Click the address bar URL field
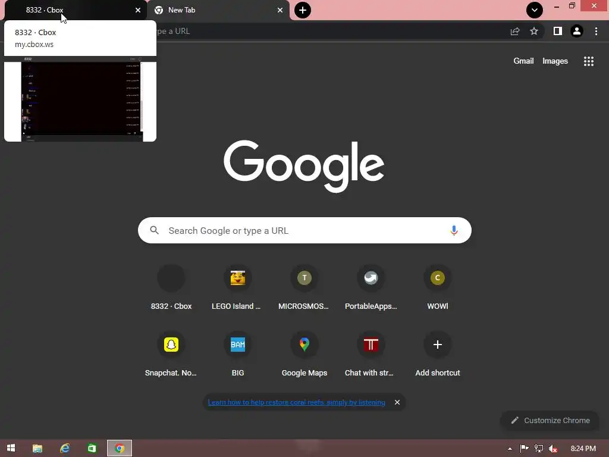 (x=330, y=31)
